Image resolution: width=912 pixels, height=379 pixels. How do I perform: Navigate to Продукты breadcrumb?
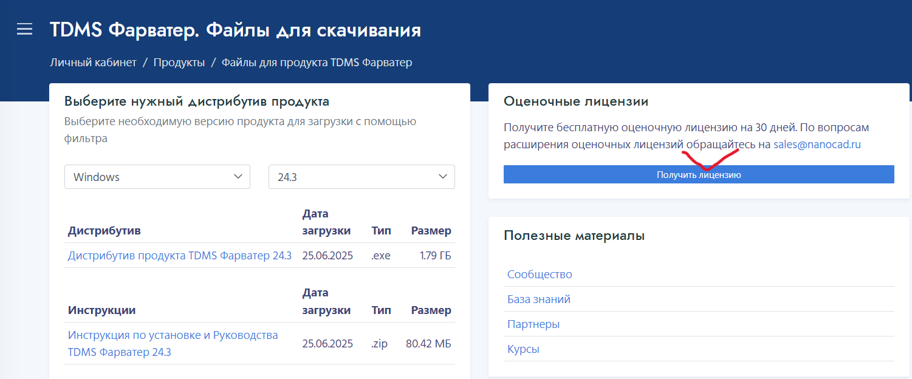click(x=179, y=63)
